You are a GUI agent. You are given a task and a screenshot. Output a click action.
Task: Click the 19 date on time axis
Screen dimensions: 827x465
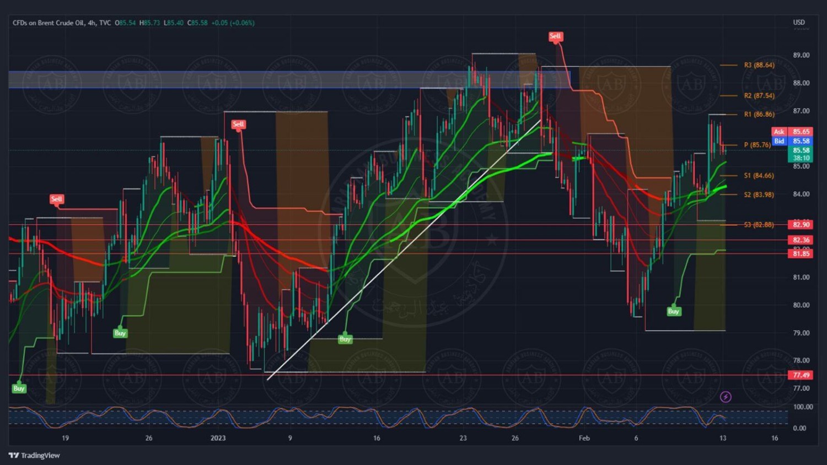pyautogui.click(x=66, y=438)
